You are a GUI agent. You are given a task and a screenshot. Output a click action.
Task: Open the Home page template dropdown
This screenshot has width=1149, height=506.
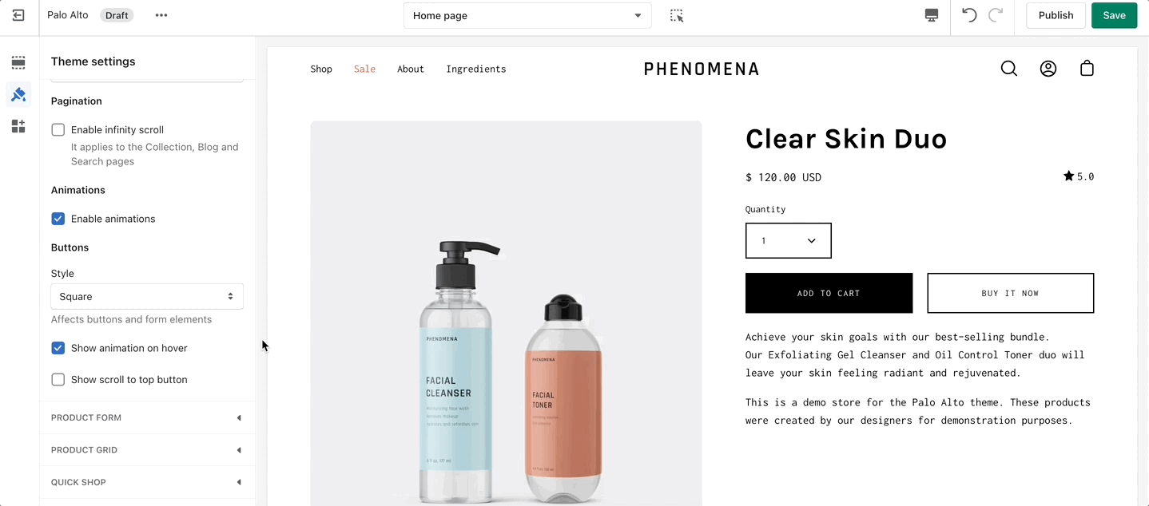click(x=527, y=15)
